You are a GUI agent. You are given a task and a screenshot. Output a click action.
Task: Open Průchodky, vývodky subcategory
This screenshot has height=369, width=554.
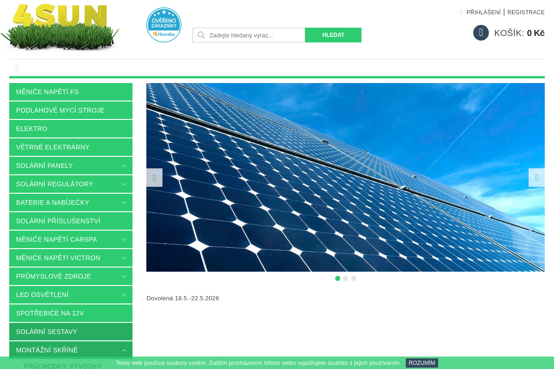pyautogui.click(x=63, y=366)
